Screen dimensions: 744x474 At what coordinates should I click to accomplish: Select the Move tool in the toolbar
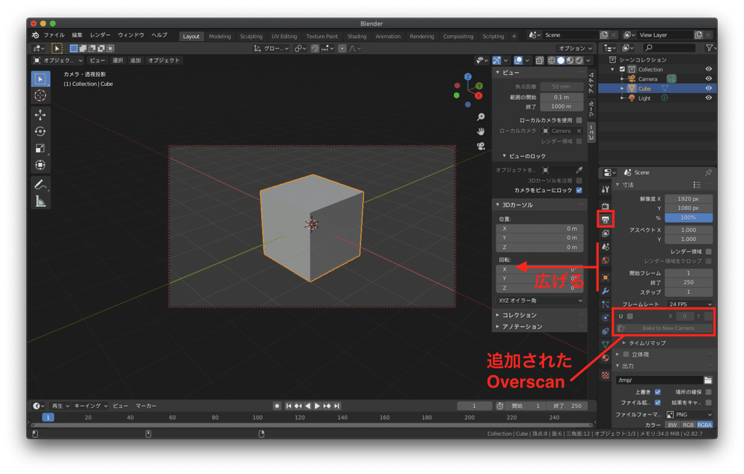(x=41, y=115)
